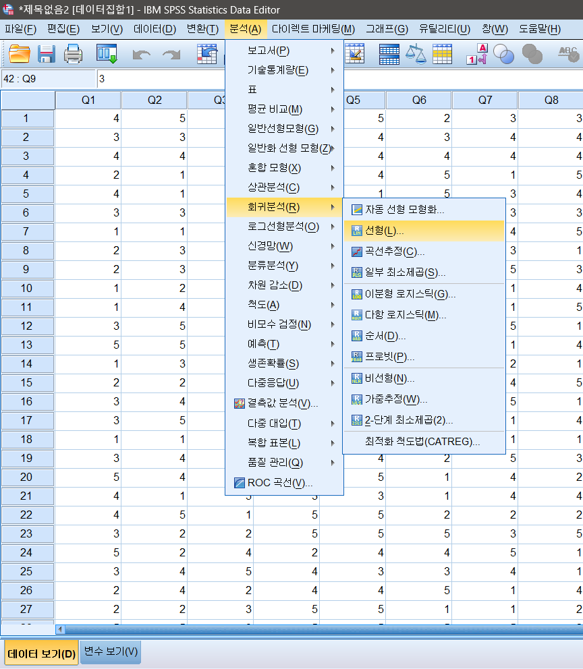Choose 곡선추정(C)... curve estimation
Image resolution: width=583 pixels, height=669 pixels.
pyautogui.click(x=423, y=252)
